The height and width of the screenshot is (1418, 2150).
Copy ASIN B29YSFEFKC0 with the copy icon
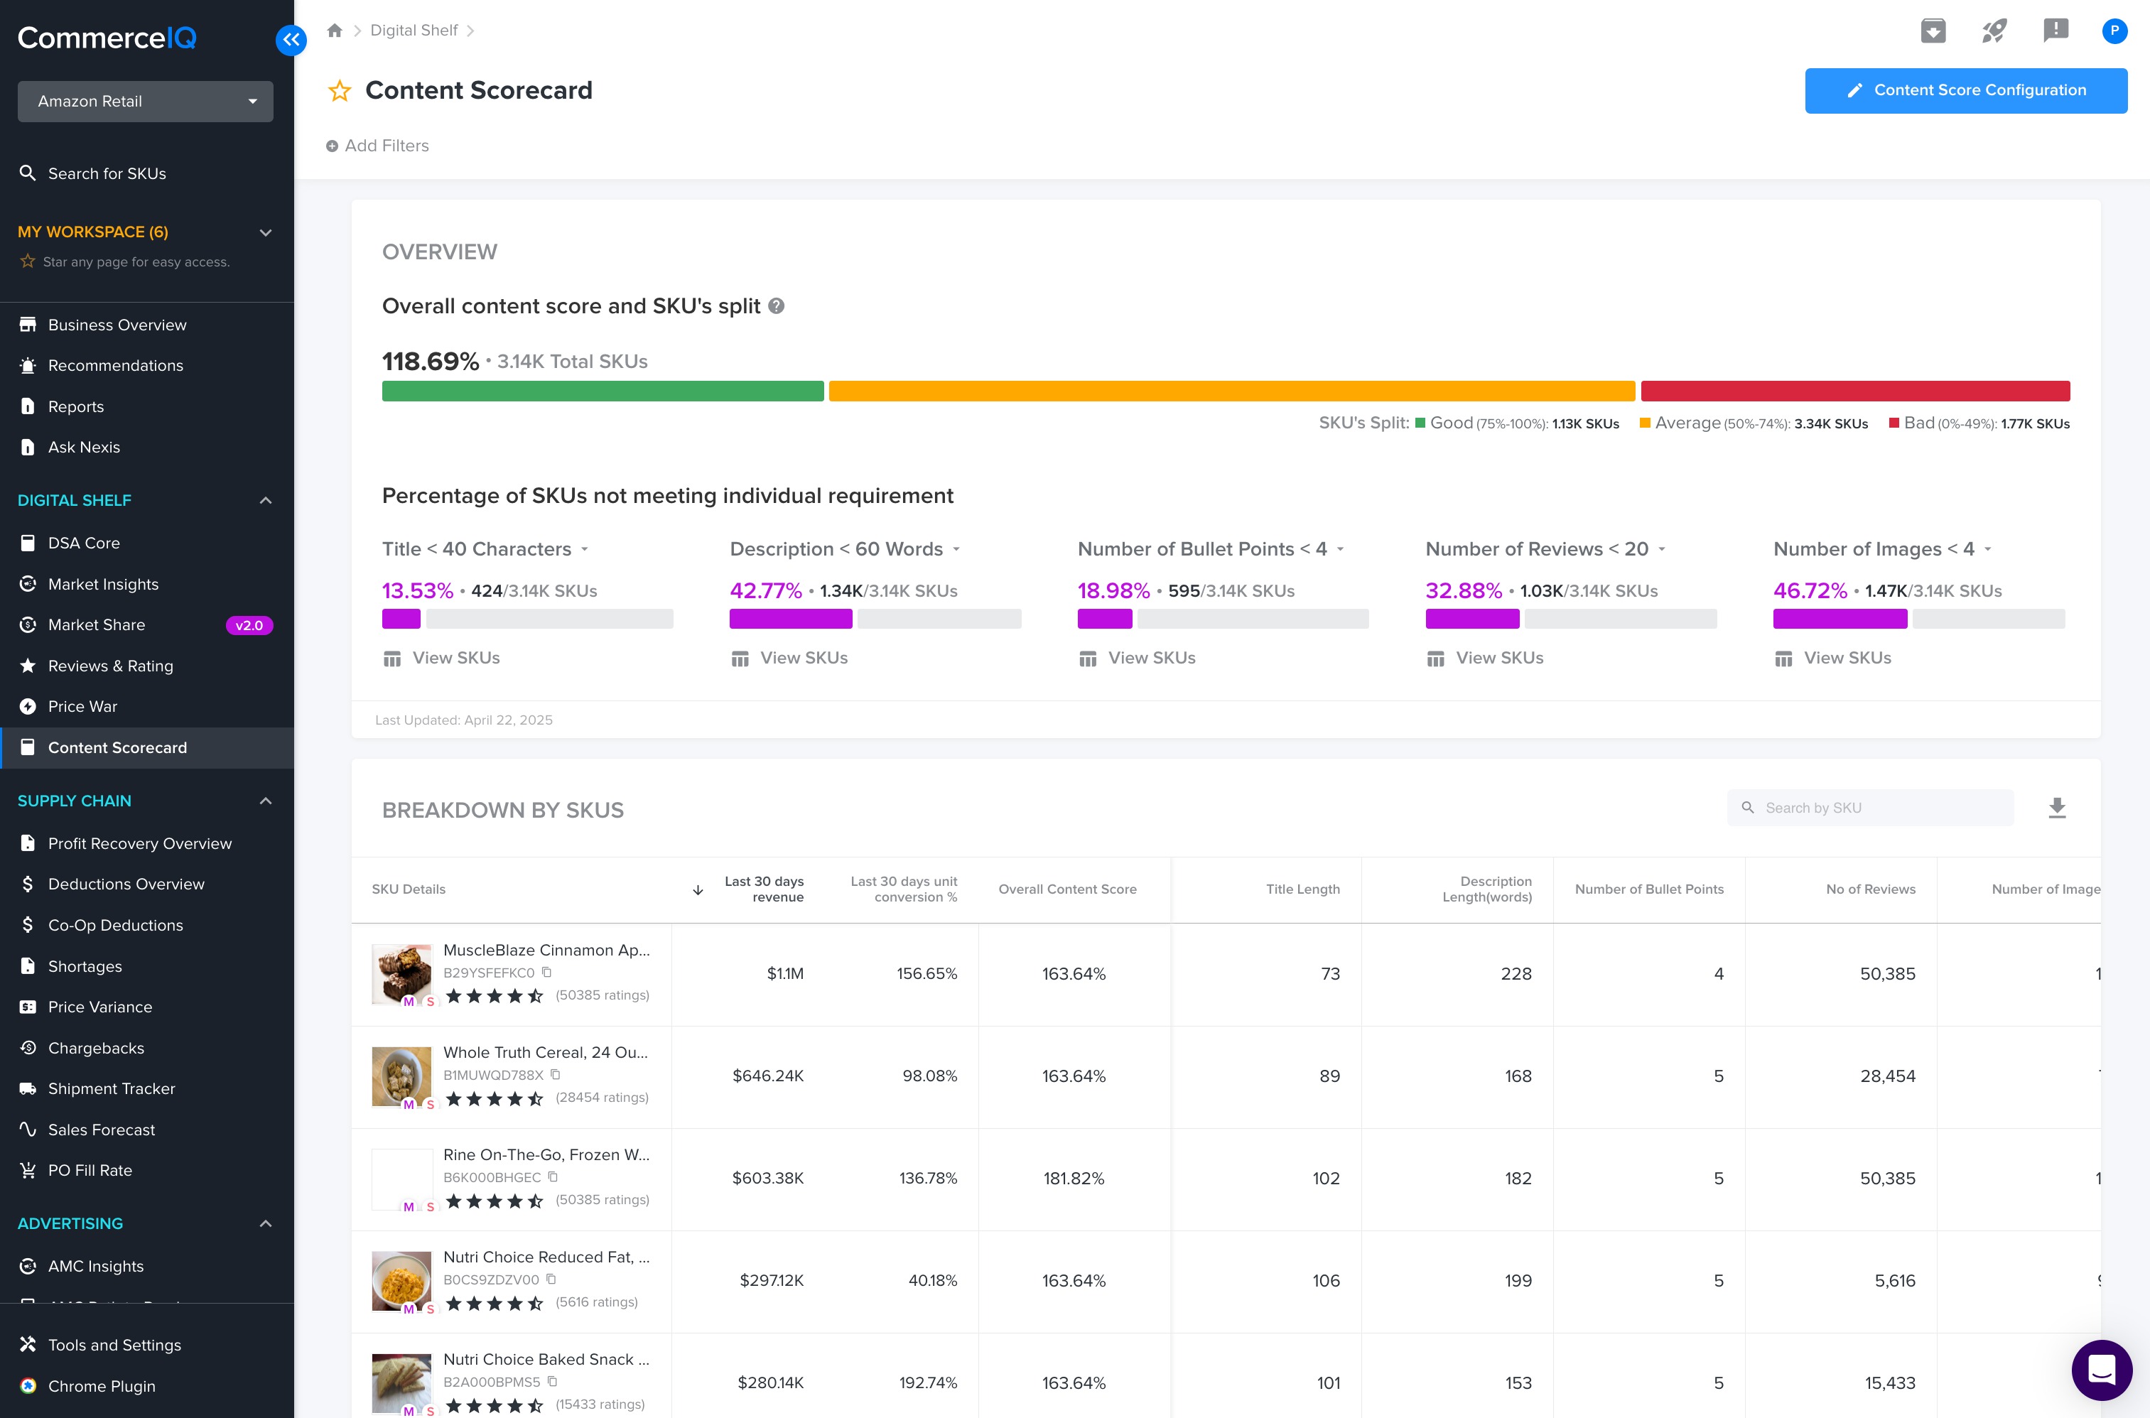click(546, 972)
